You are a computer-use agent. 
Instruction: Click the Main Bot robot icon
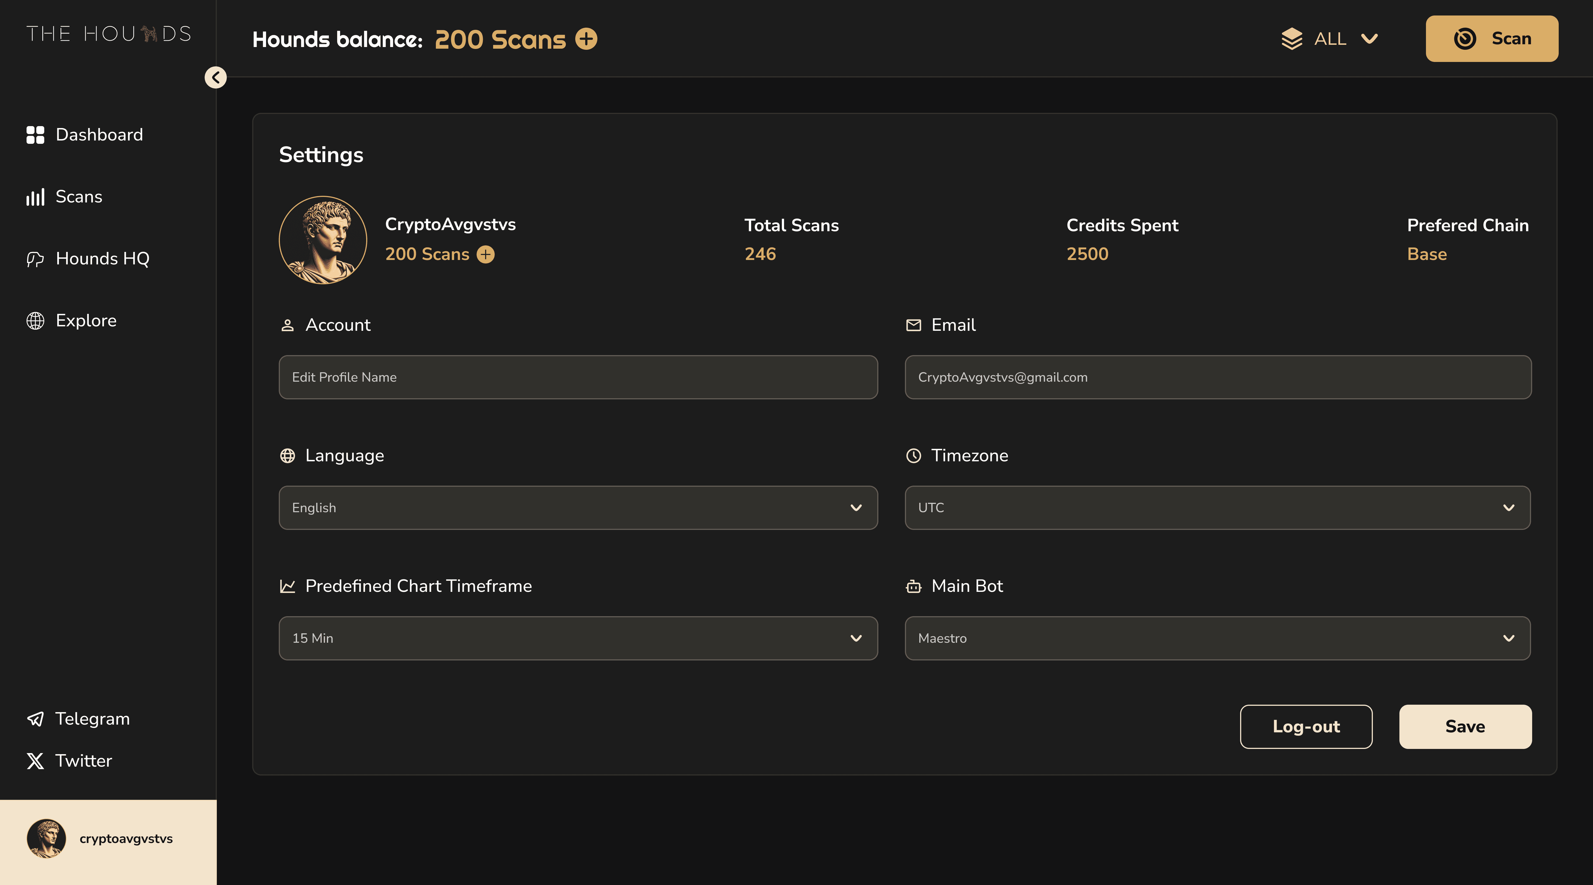coord(913,586)
